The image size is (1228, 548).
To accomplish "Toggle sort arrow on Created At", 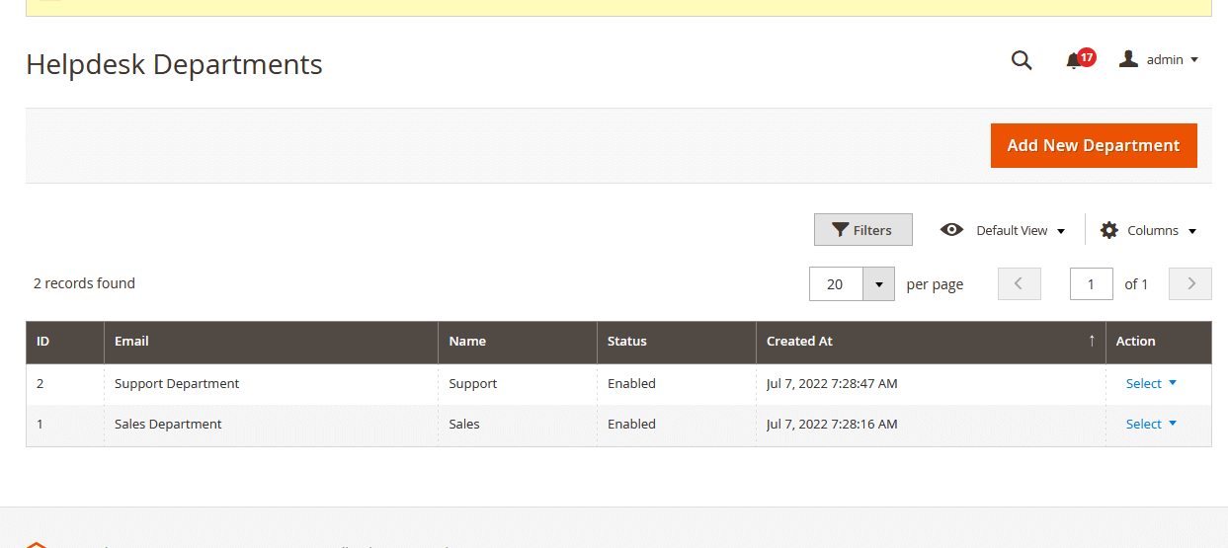I will [x=1092, y=341].
